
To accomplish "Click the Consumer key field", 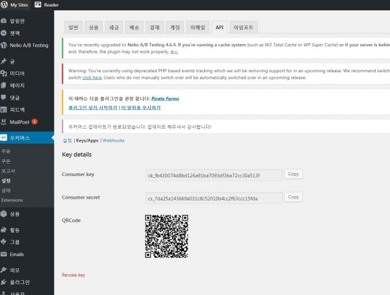I will pos(214,175).
